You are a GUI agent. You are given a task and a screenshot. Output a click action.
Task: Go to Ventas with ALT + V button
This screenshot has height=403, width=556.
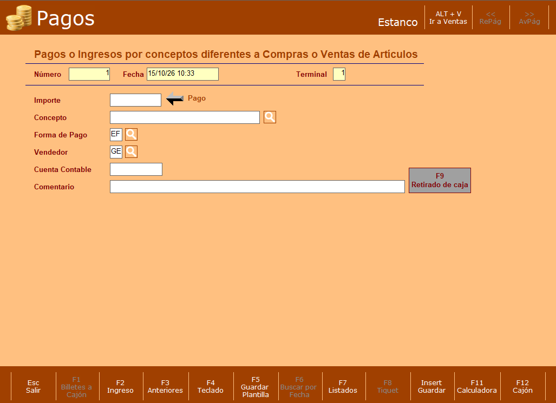click(x=448, y=18)
